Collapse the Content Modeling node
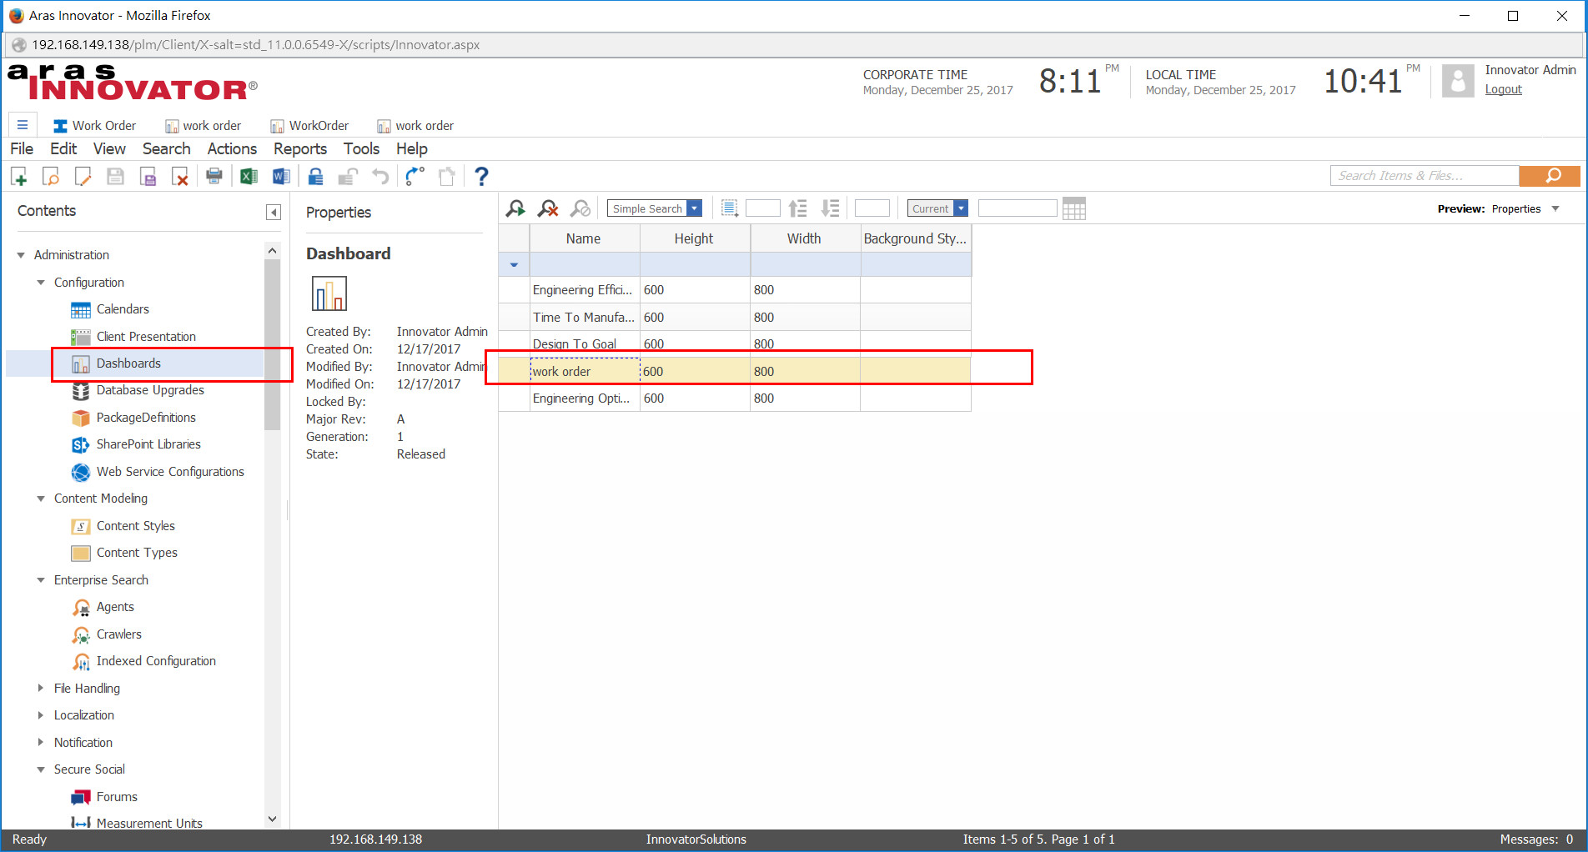Screen dimensions: 1588x852 pos(41,499)
